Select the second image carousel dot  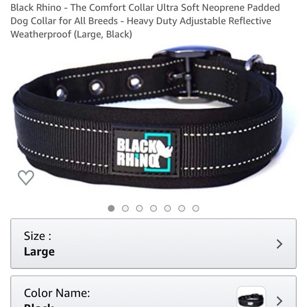(125, 209)
